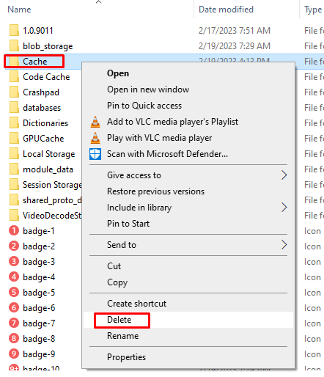
Task: Click the GPUCache folder icon
Action: (14, 139)
